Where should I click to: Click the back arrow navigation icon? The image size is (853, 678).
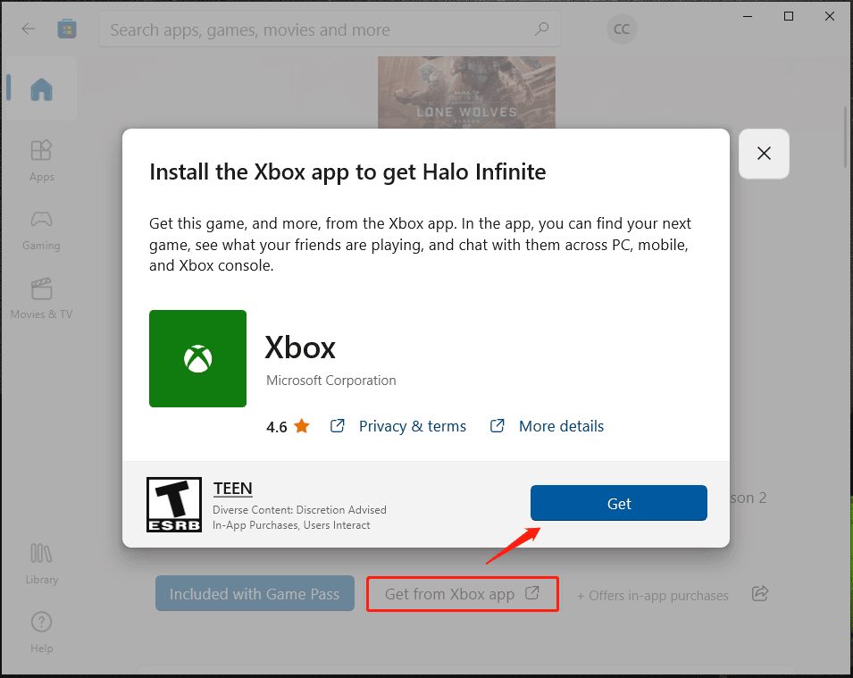[x=28, y=29]
